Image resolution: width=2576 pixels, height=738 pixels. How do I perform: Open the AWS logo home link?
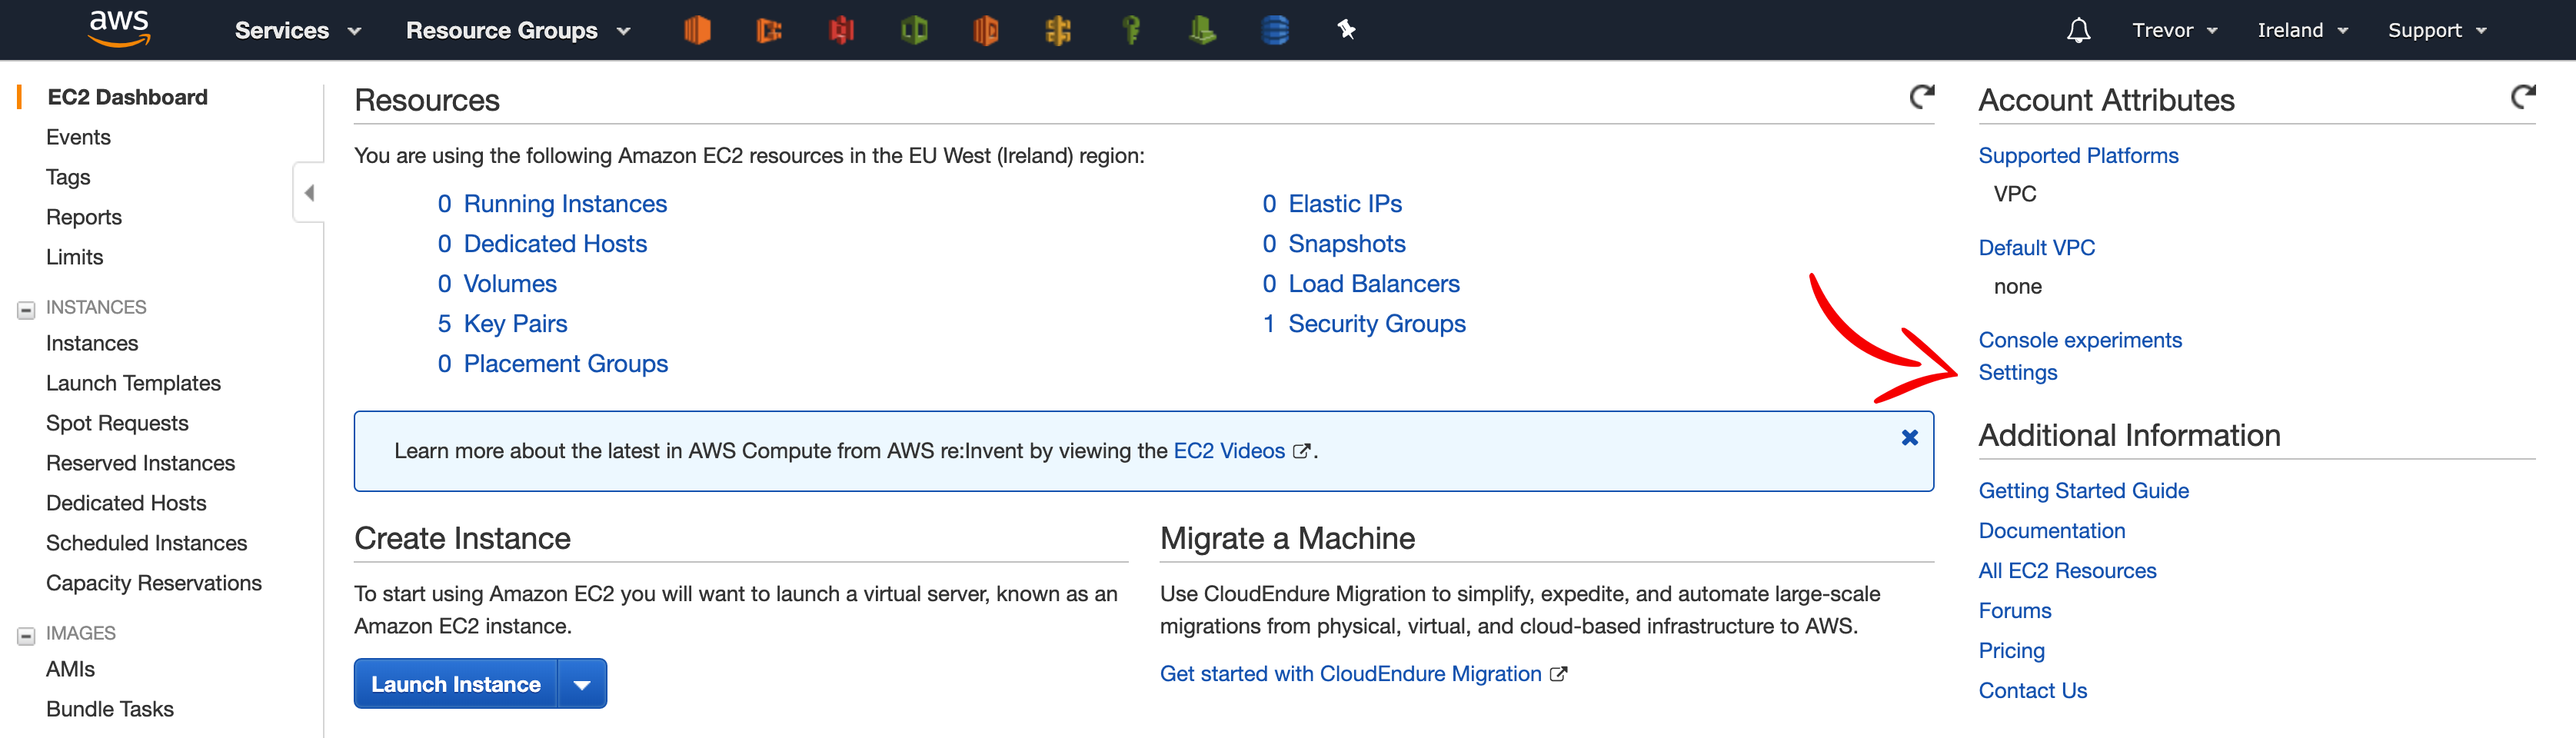click(119, 29)
